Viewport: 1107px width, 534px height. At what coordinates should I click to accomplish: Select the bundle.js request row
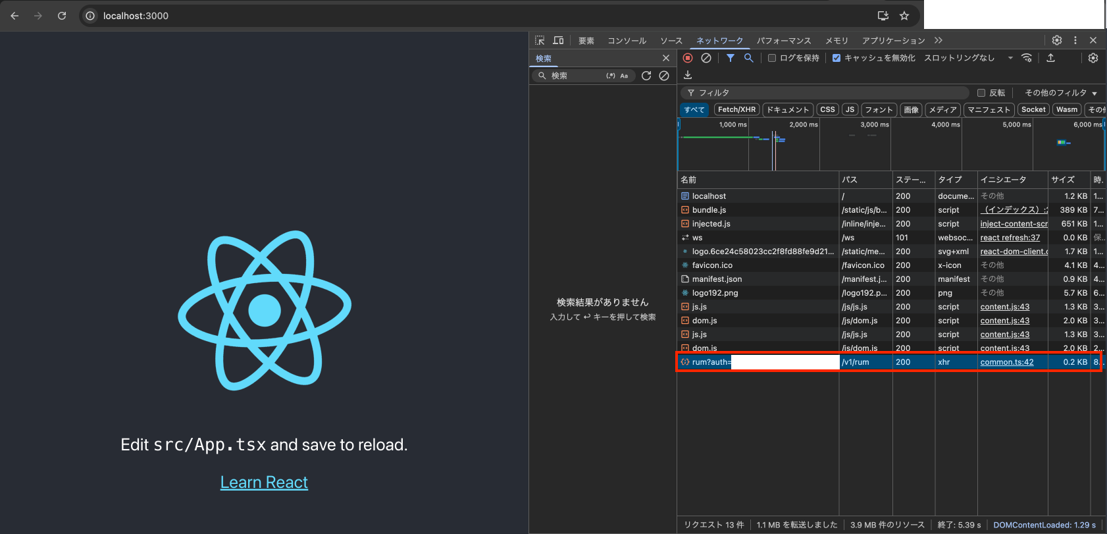(x=890, y=210)
